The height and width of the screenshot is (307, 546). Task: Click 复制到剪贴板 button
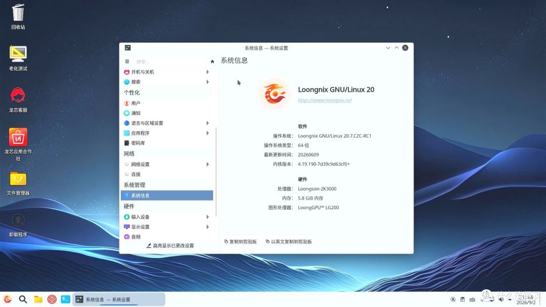point(240,242)
